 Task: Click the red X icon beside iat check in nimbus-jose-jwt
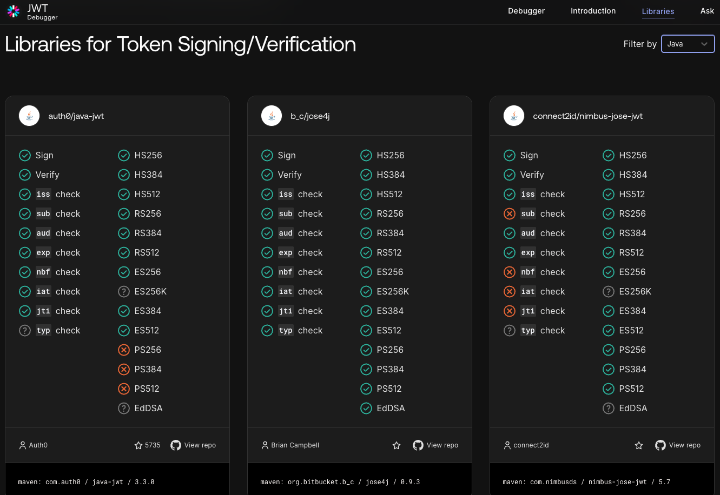[x=510, y=291]
